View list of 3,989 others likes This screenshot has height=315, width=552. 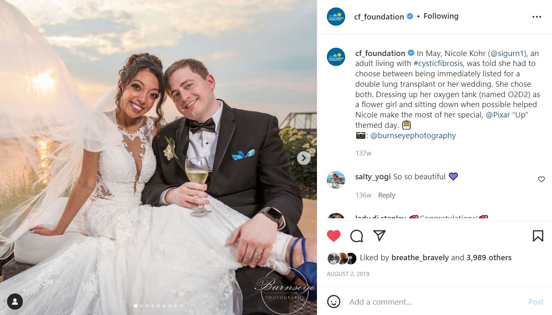click(489, 258)
